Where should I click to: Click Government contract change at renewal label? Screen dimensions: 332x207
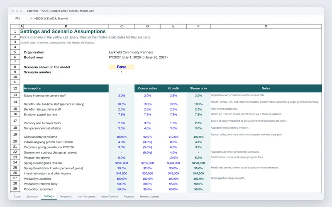click(50, 152)
